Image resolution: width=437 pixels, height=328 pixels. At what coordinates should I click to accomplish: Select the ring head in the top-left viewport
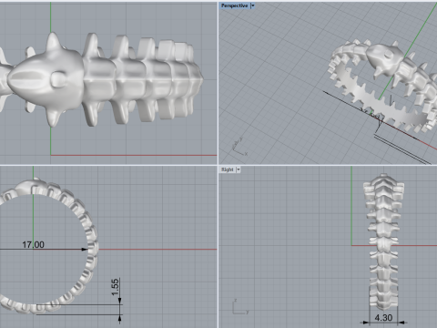coord(46,79)
